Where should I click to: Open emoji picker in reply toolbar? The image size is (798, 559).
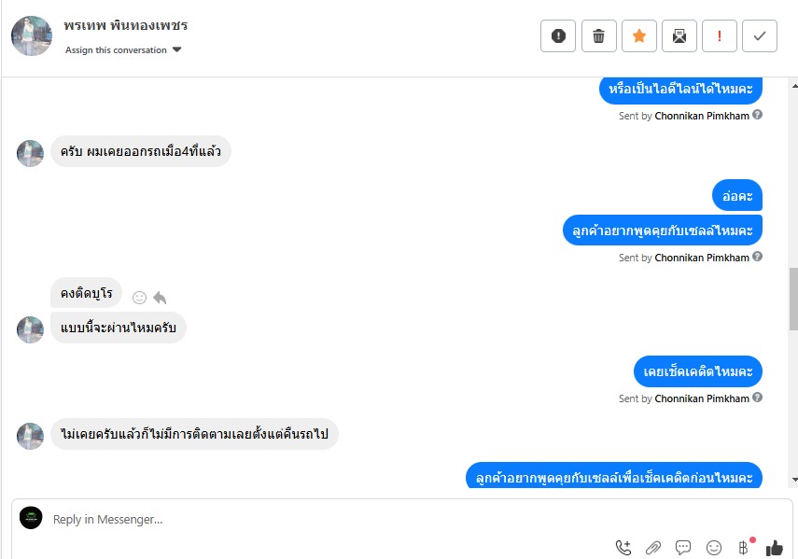click(x=713, y=547)
